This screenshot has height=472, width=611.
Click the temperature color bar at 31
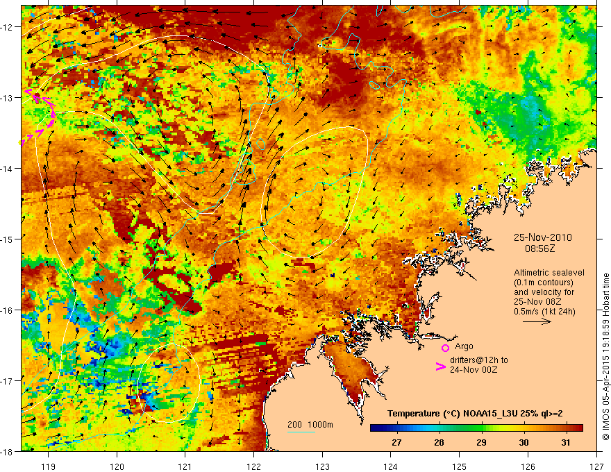[566, 428]
